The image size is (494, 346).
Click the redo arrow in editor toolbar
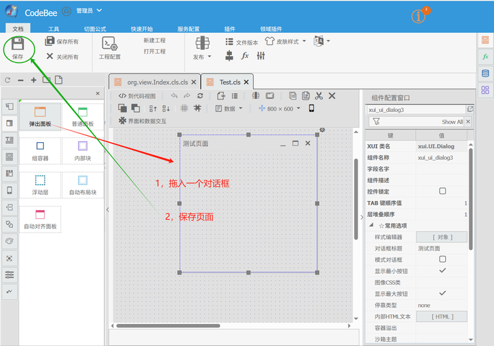pos(187,96)
